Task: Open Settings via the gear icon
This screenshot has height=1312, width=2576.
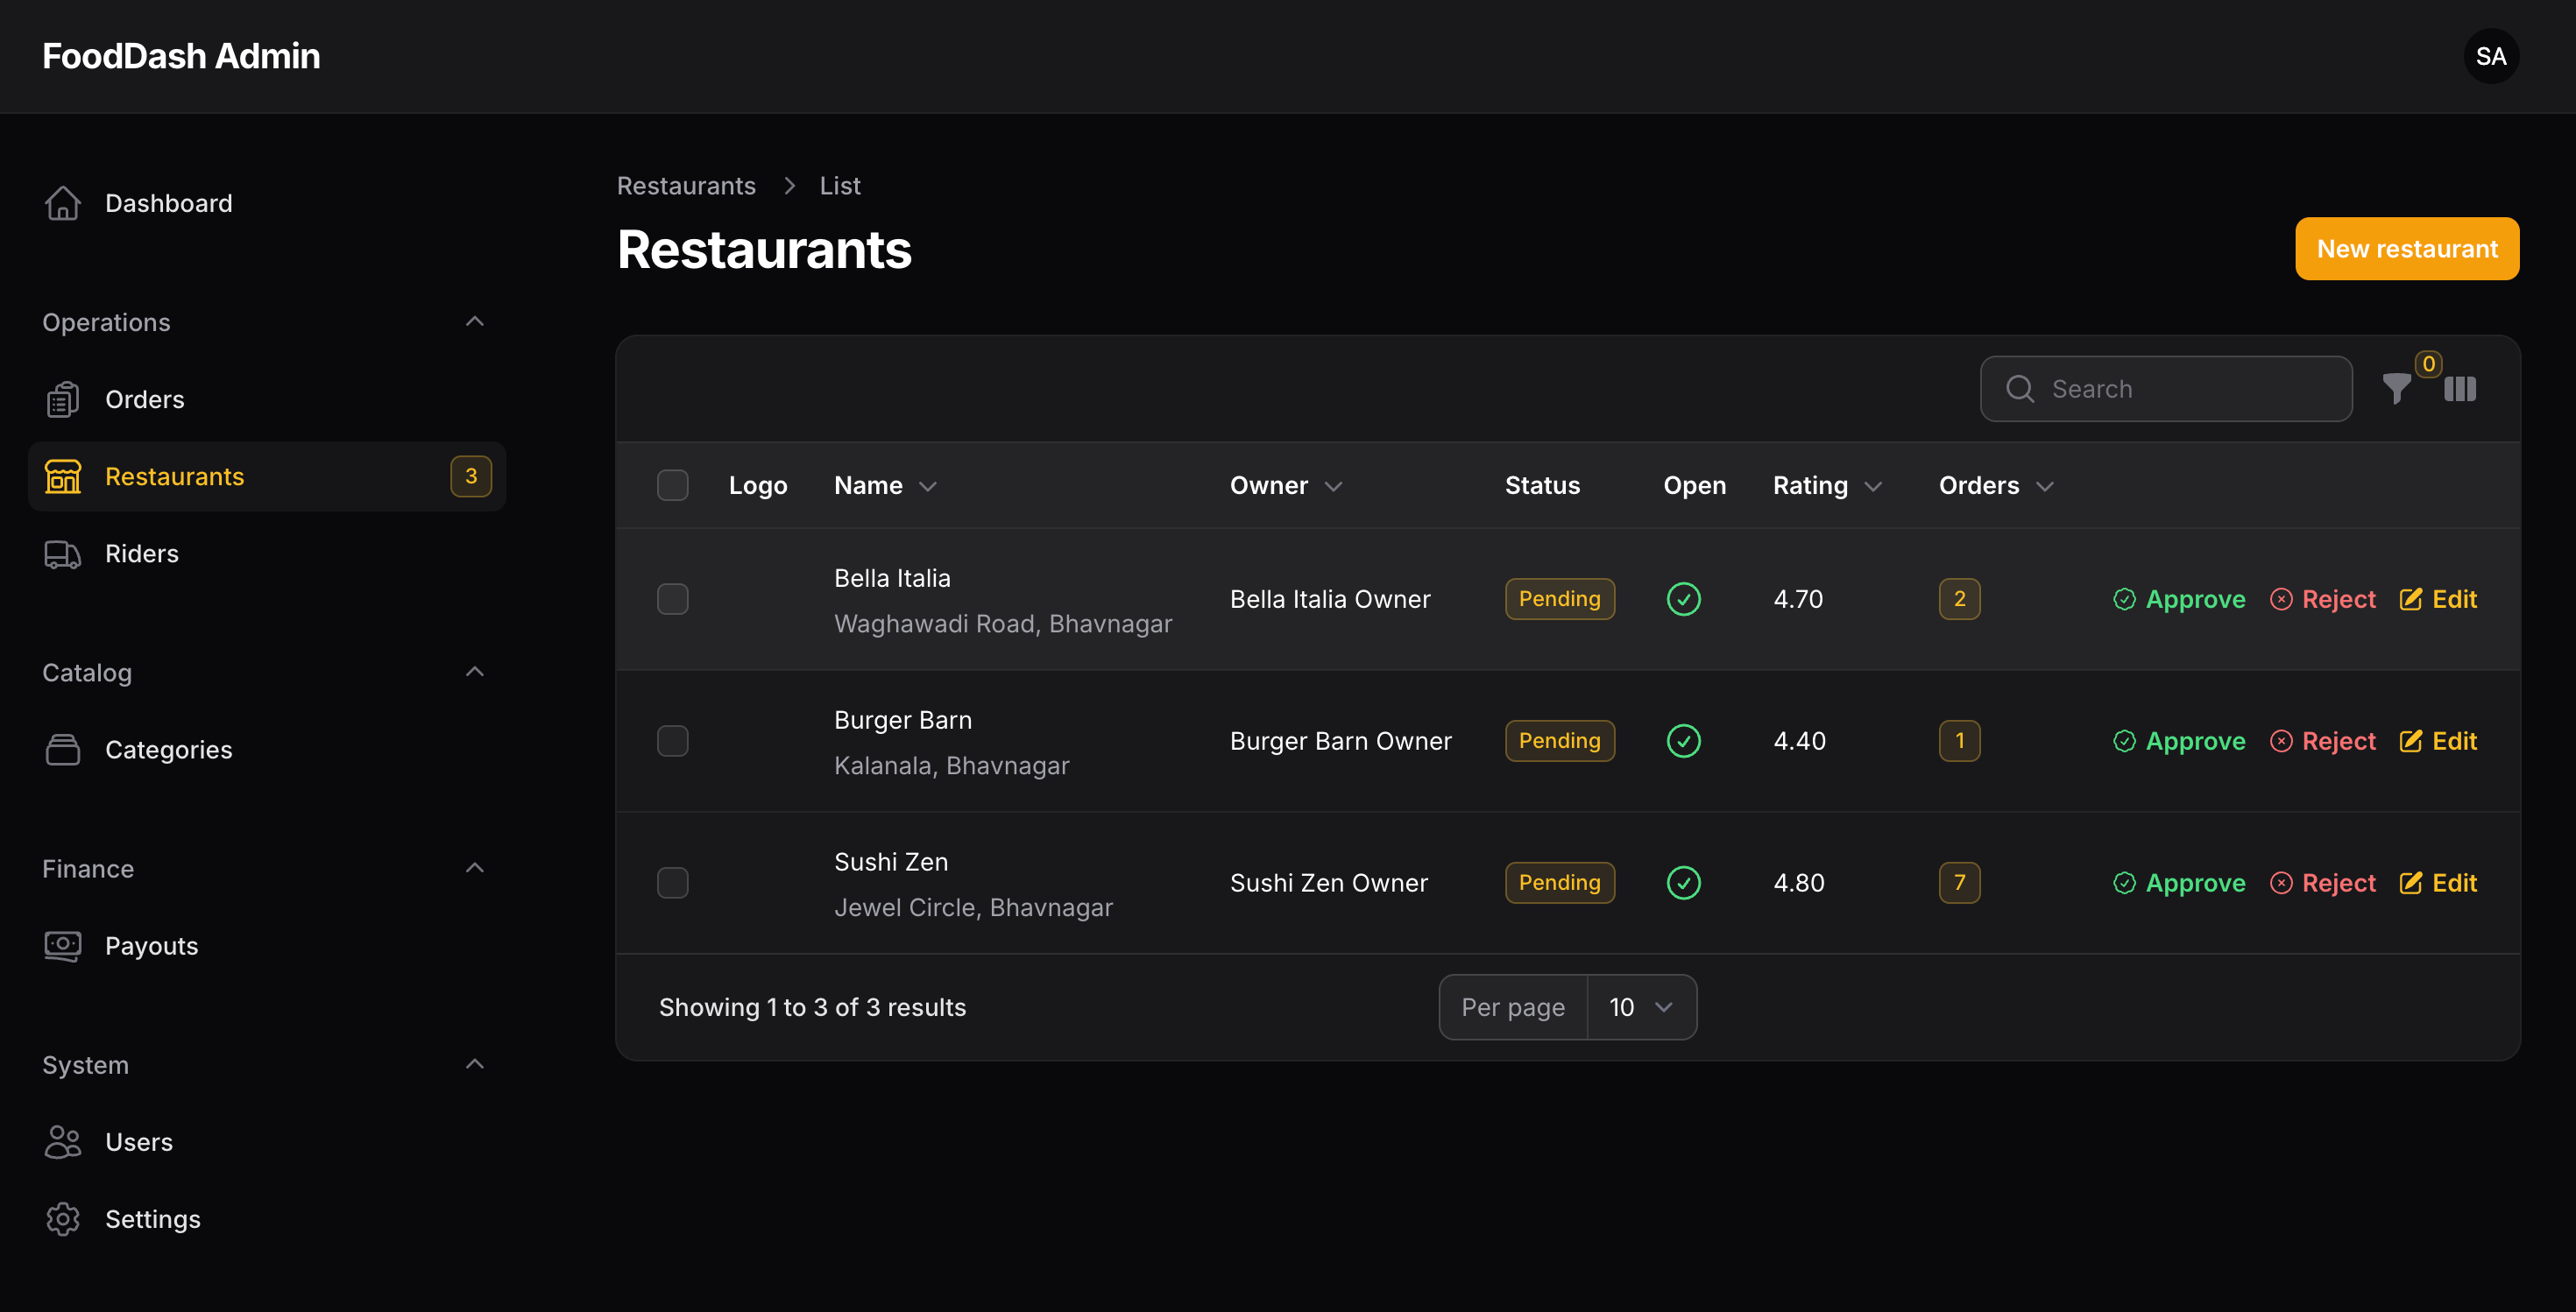Action: click(62, 1219)
